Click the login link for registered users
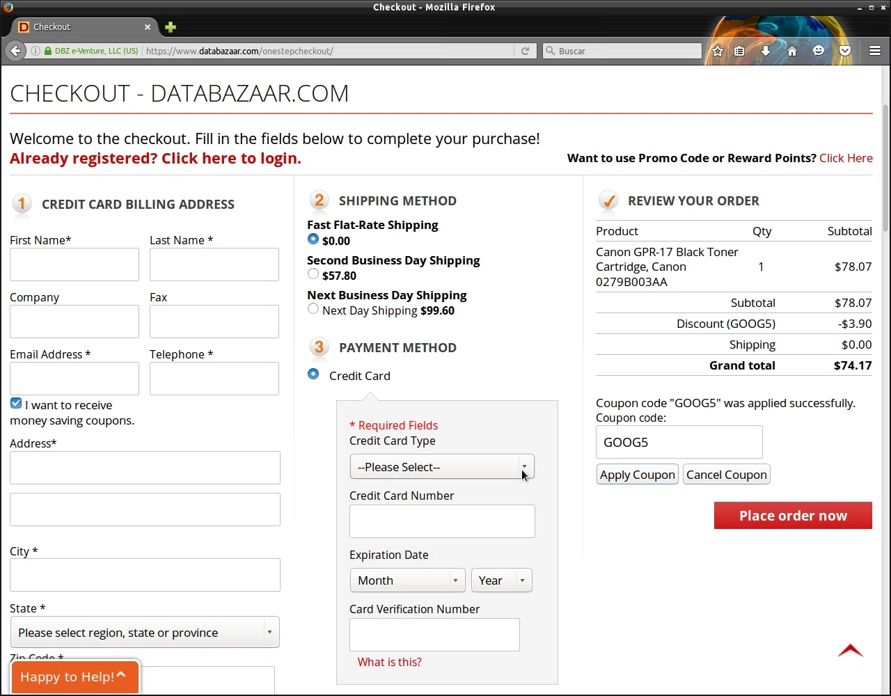This screenshot has width=891, height=696. coord(155,158)
